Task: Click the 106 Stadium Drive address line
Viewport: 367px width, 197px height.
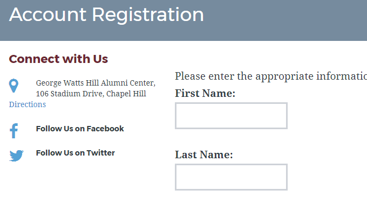Action: [x=91, y=94]
